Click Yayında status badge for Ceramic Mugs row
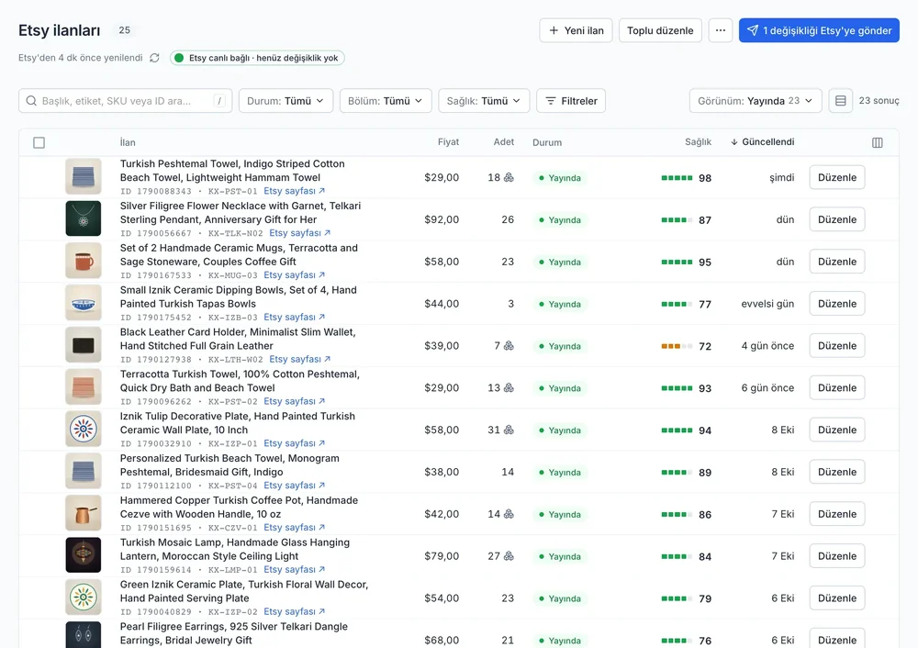 coord(560,263)
